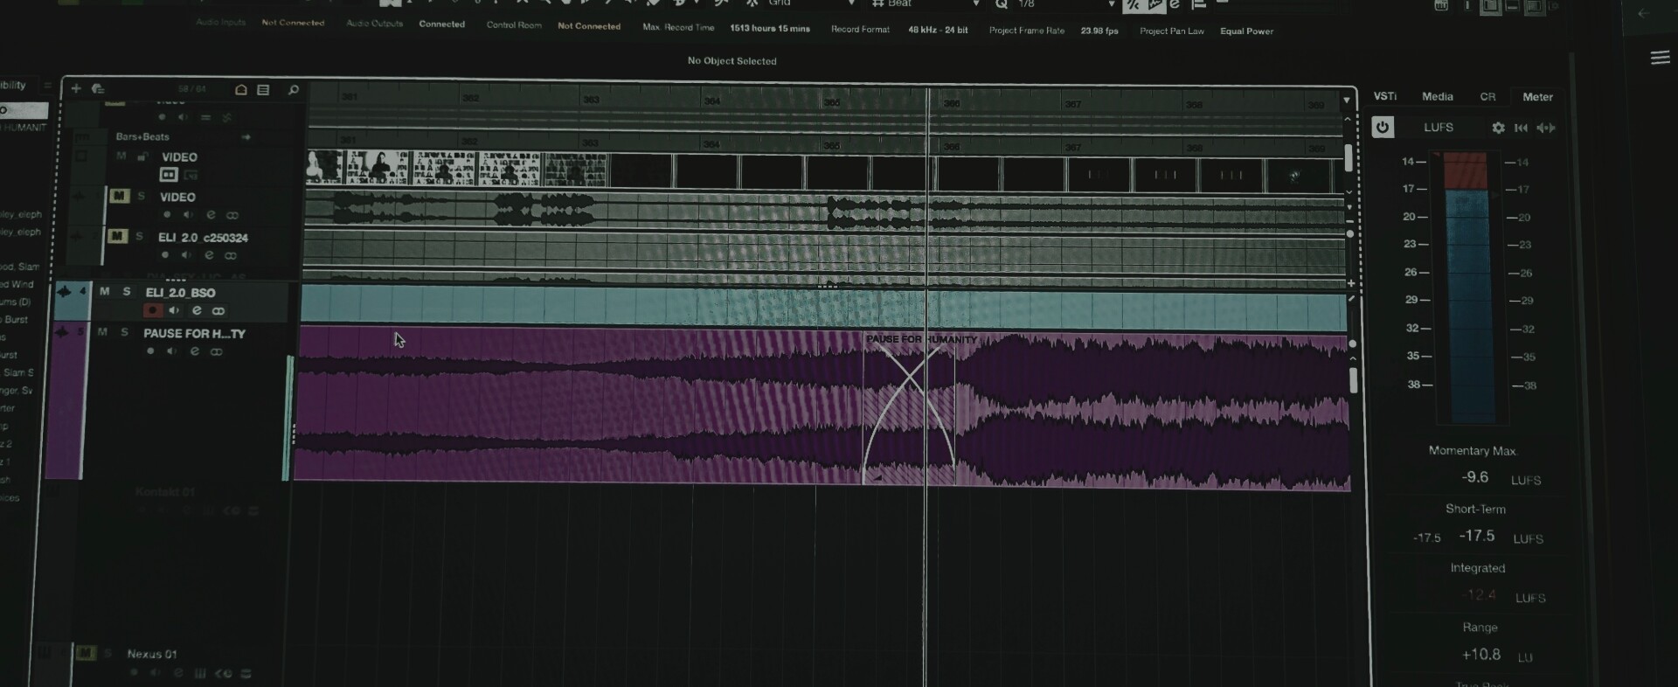The width and height of the screenshot is (1678, 687).
Task: Unmute the ELI 2.0 c250324 track
Action: (117, 236)
